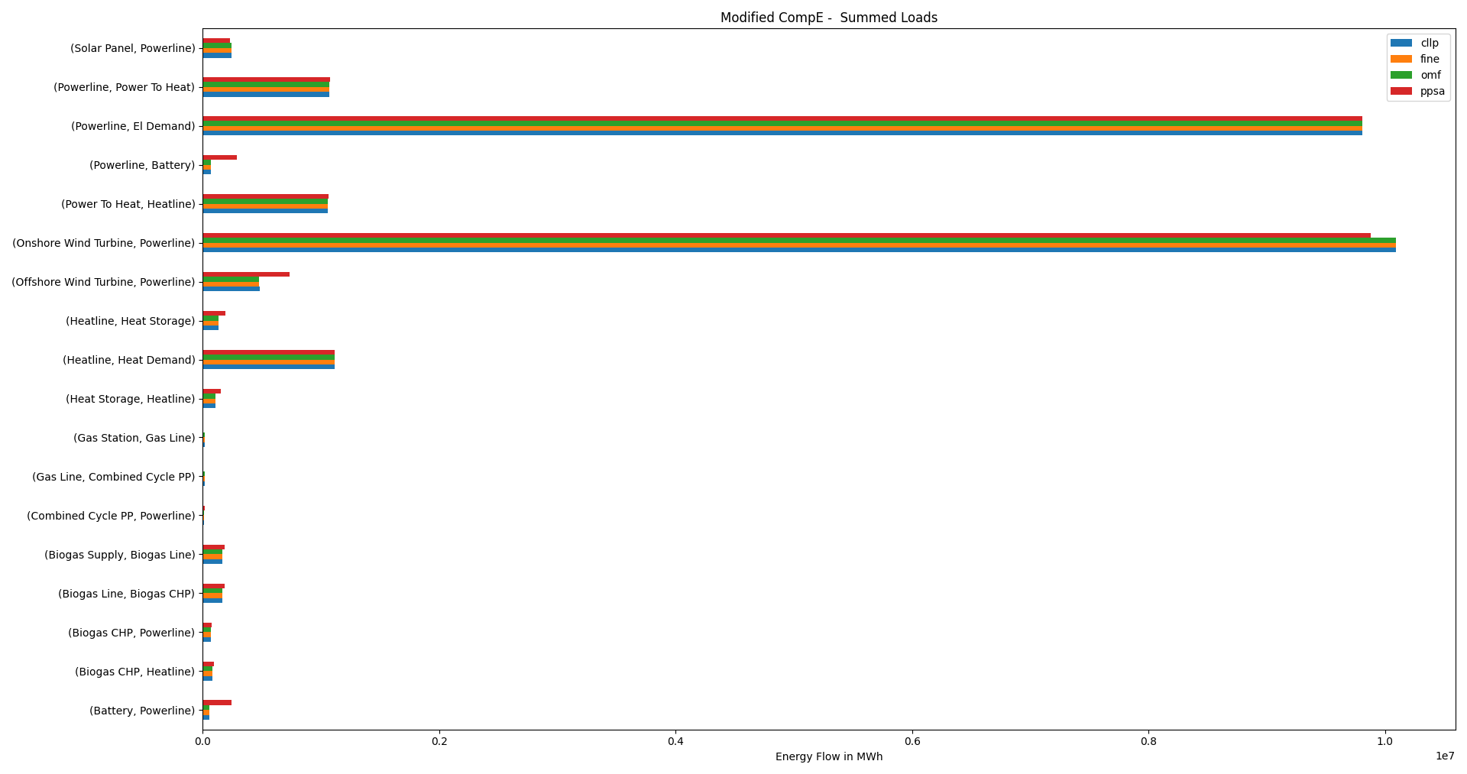Screen dimensions: 1467x774
Task: Click the red ppsa bar for Power To Heat, Heatline
Action: click(265, 196)
